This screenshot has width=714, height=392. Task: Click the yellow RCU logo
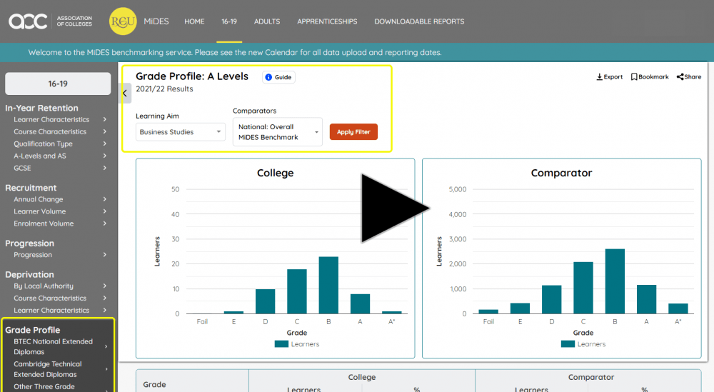pyautogui.click(x=123, y=21)
